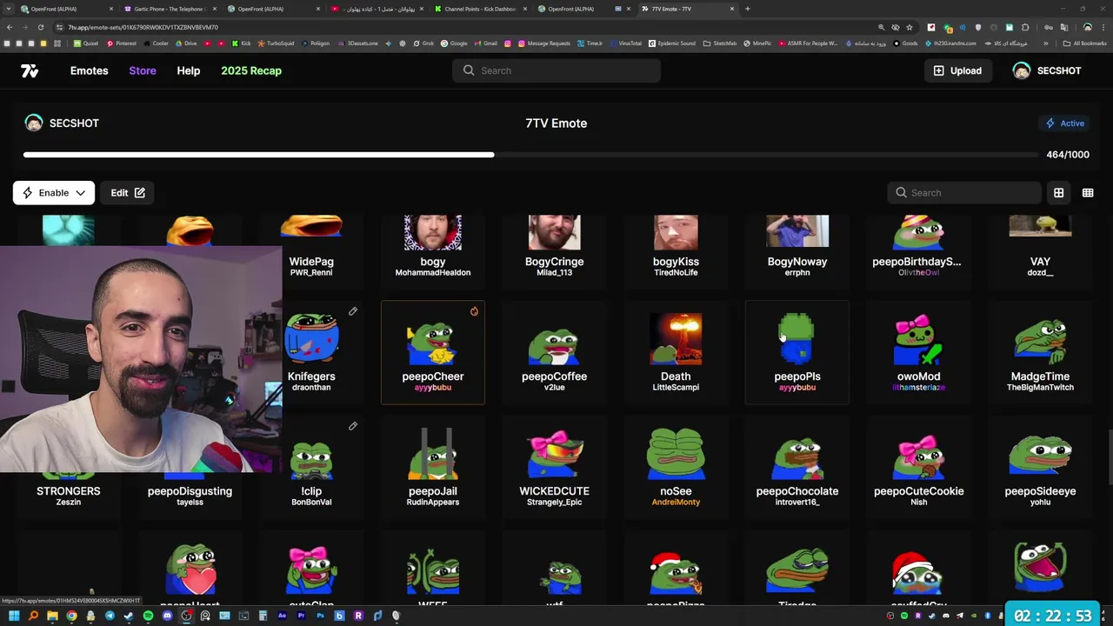The image size is (1113, 626).
Task: Open the Pinterest bookmark
Action: [122, 43]
